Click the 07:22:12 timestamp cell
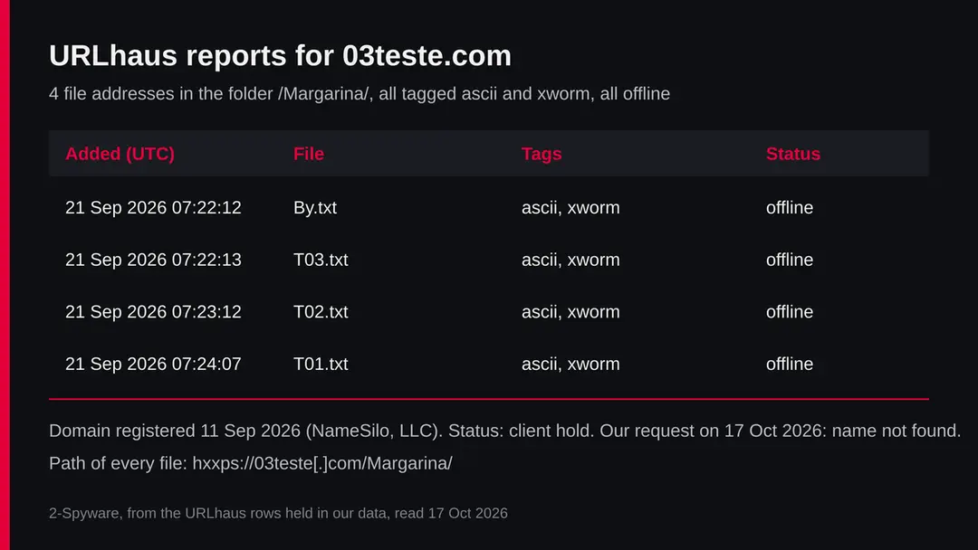This screenshot has height=550, width=978. tap(153, 207)
